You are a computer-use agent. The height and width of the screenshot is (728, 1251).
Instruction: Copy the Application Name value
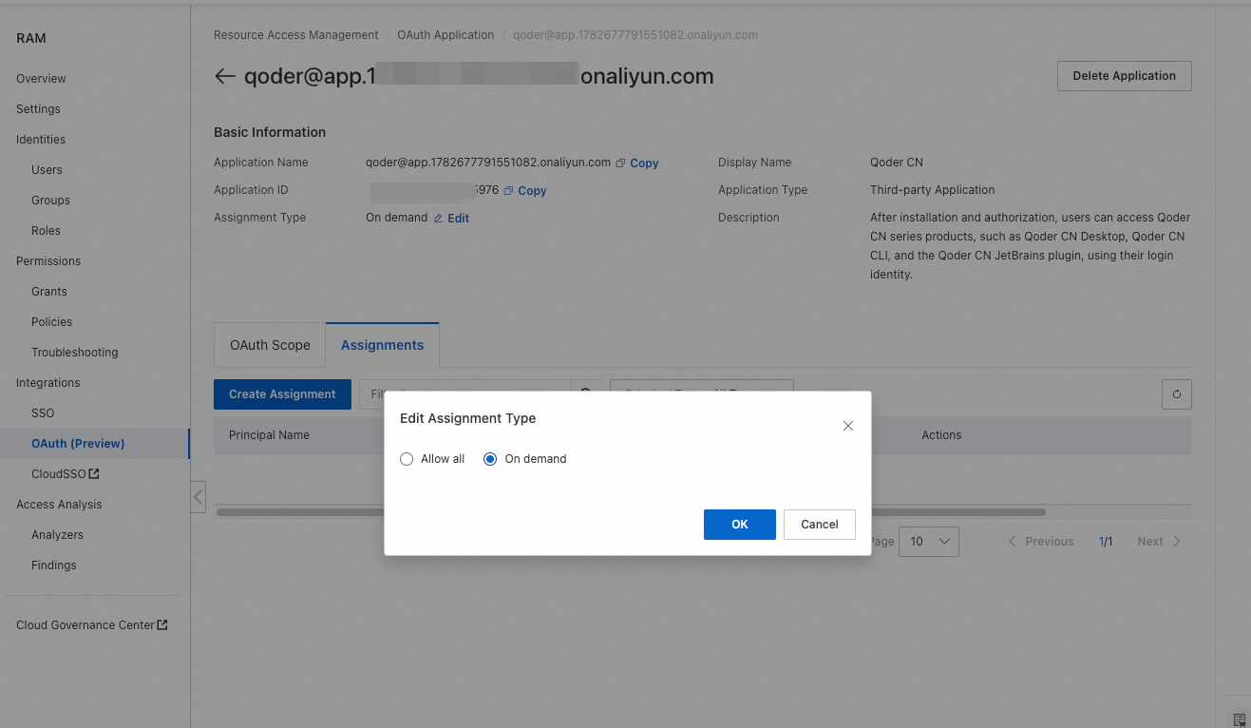[x=637, y=163]
